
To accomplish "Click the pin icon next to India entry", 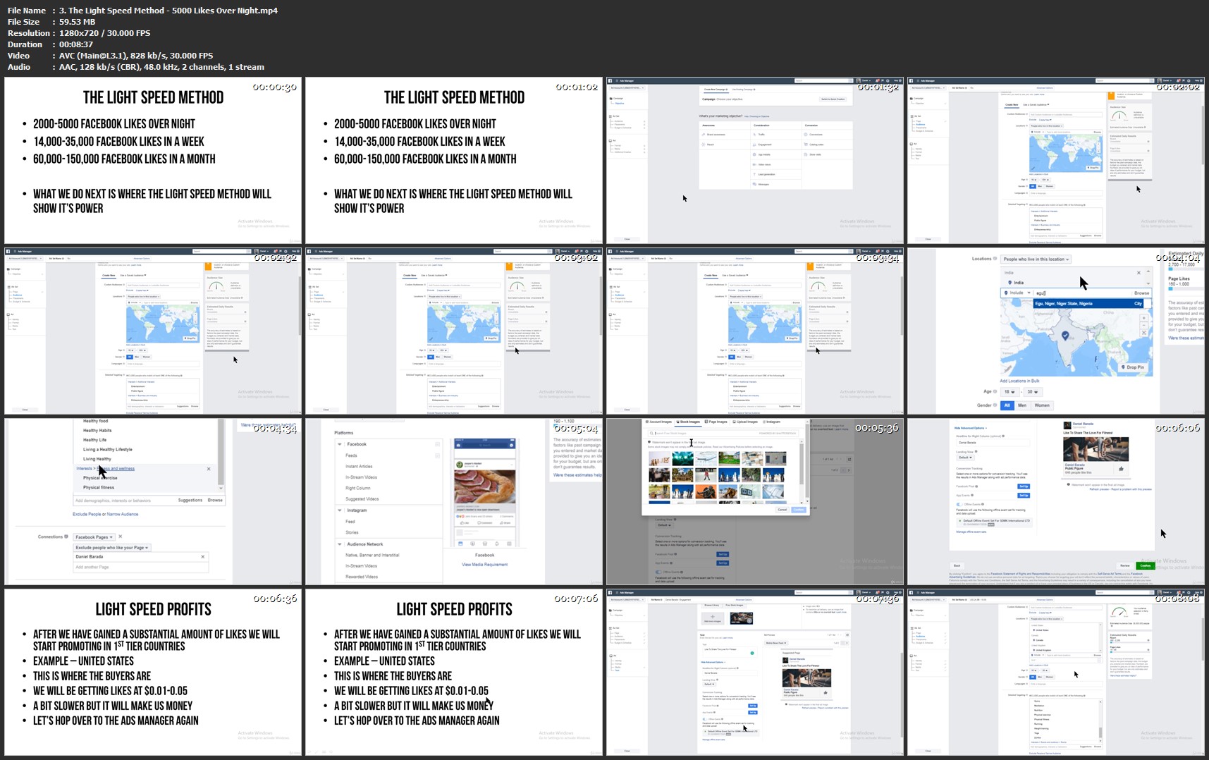I will pos(1009,283).
